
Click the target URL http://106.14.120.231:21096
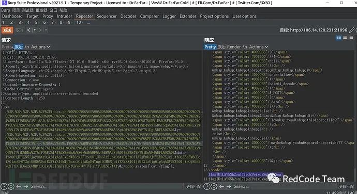point(319,30)
